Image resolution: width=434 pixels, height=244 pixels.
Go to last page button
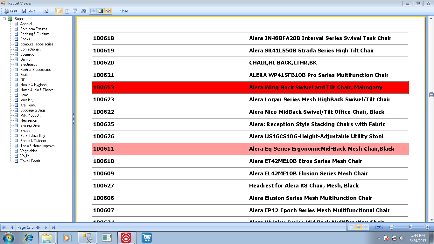coord(53,227)
